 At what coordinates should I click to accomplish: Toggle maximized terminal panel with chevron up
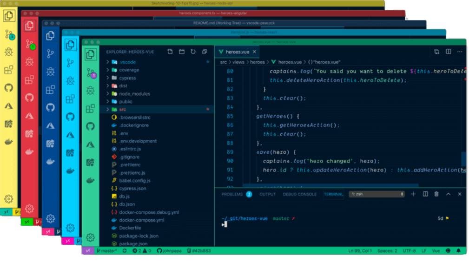(x=448, y=194)
